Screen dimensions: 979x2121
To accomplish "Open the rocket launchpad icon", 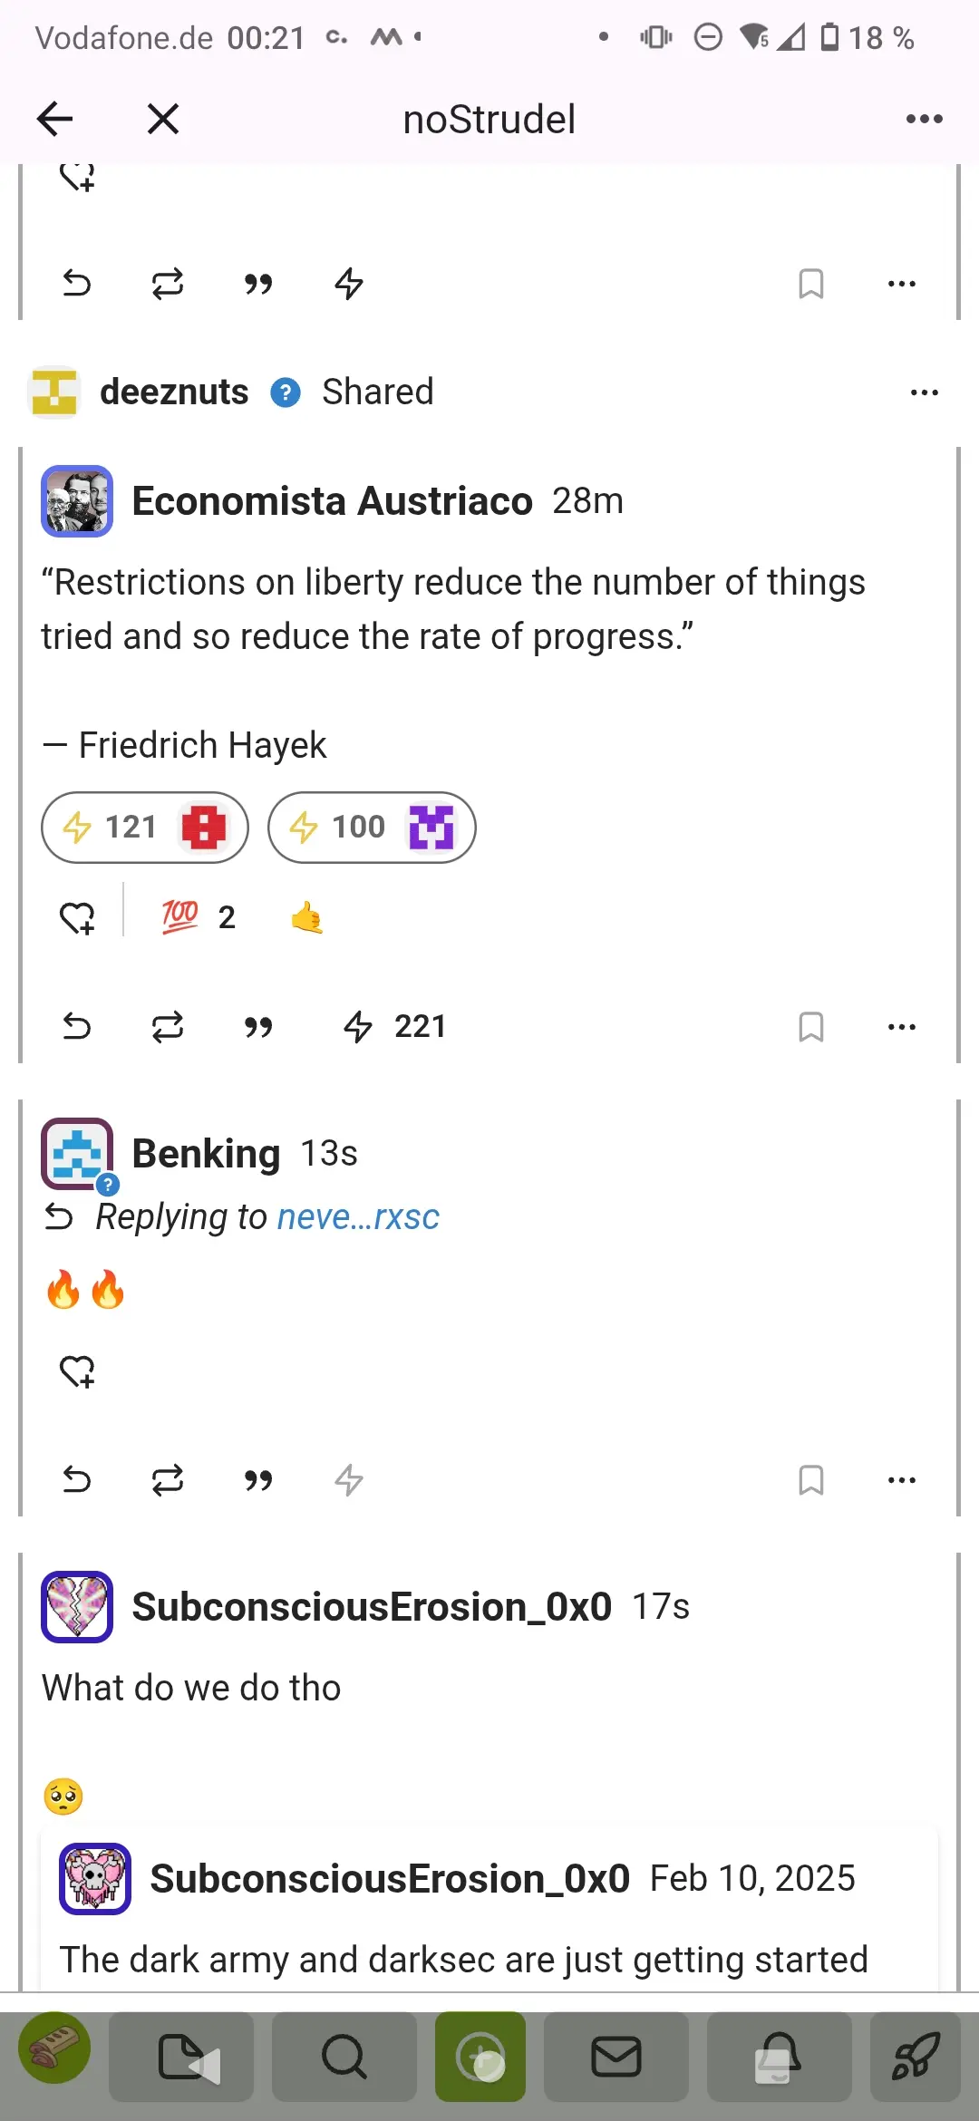I will tap(916, 2057).
